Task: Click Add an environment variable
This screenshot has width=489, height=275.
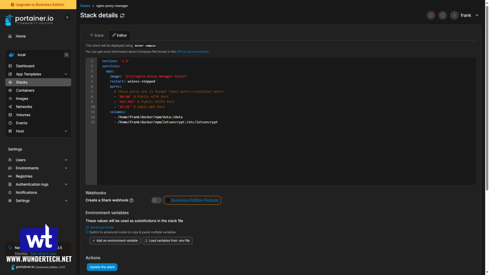Action: tap(115, 241)
